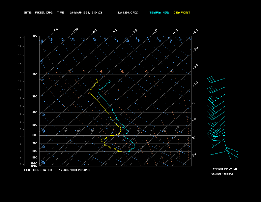Click the altitude scale 7 km tick label
Image resolution: width=261 pixels, height=202 pixels.
(x=21, y=114)
